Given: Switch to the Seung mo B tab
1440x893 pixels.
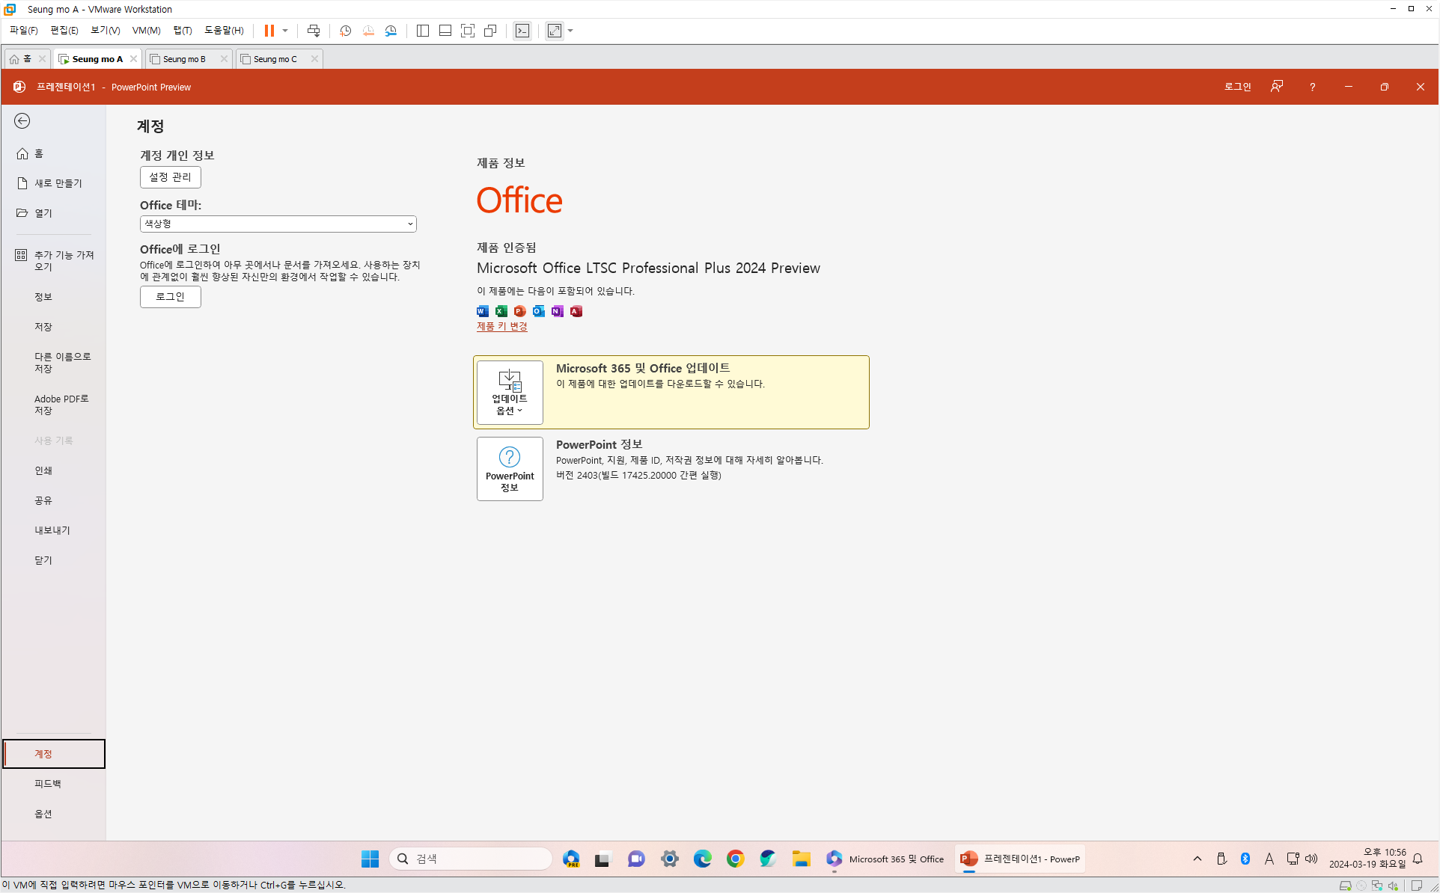Looking at the screenshot, I should [184, 59].
